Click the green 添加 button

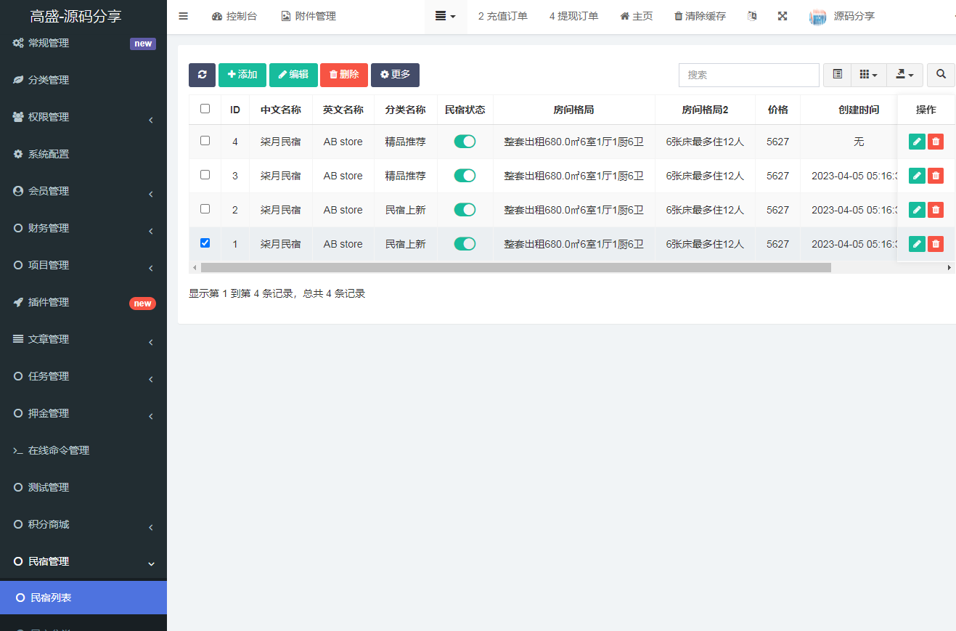(x=242, y=75)
